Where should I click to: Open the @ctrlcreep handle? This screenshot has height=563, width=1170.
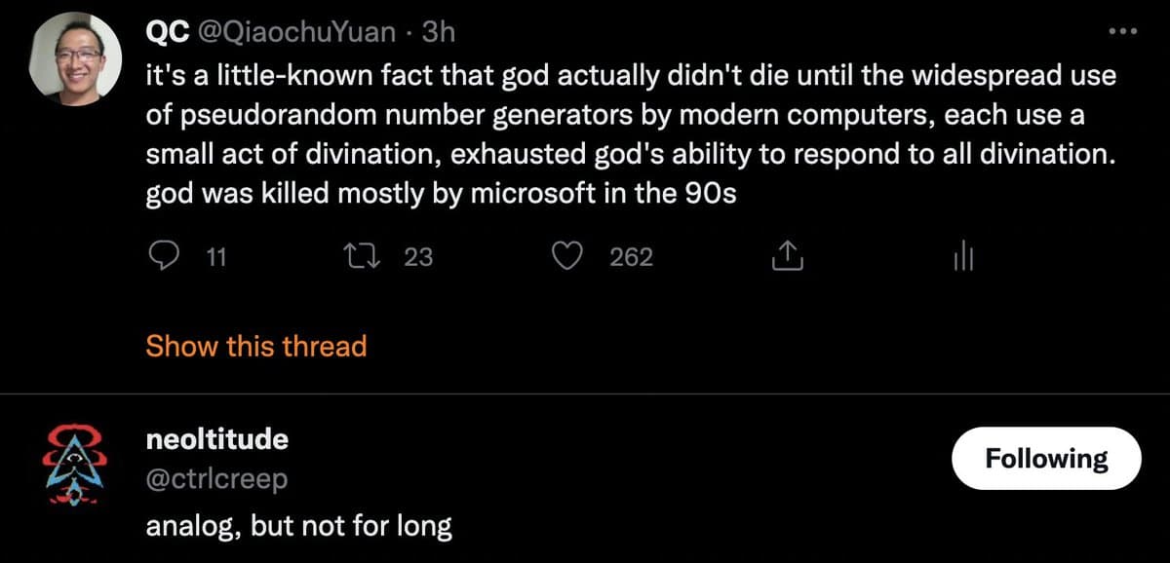tap(216, 480)
